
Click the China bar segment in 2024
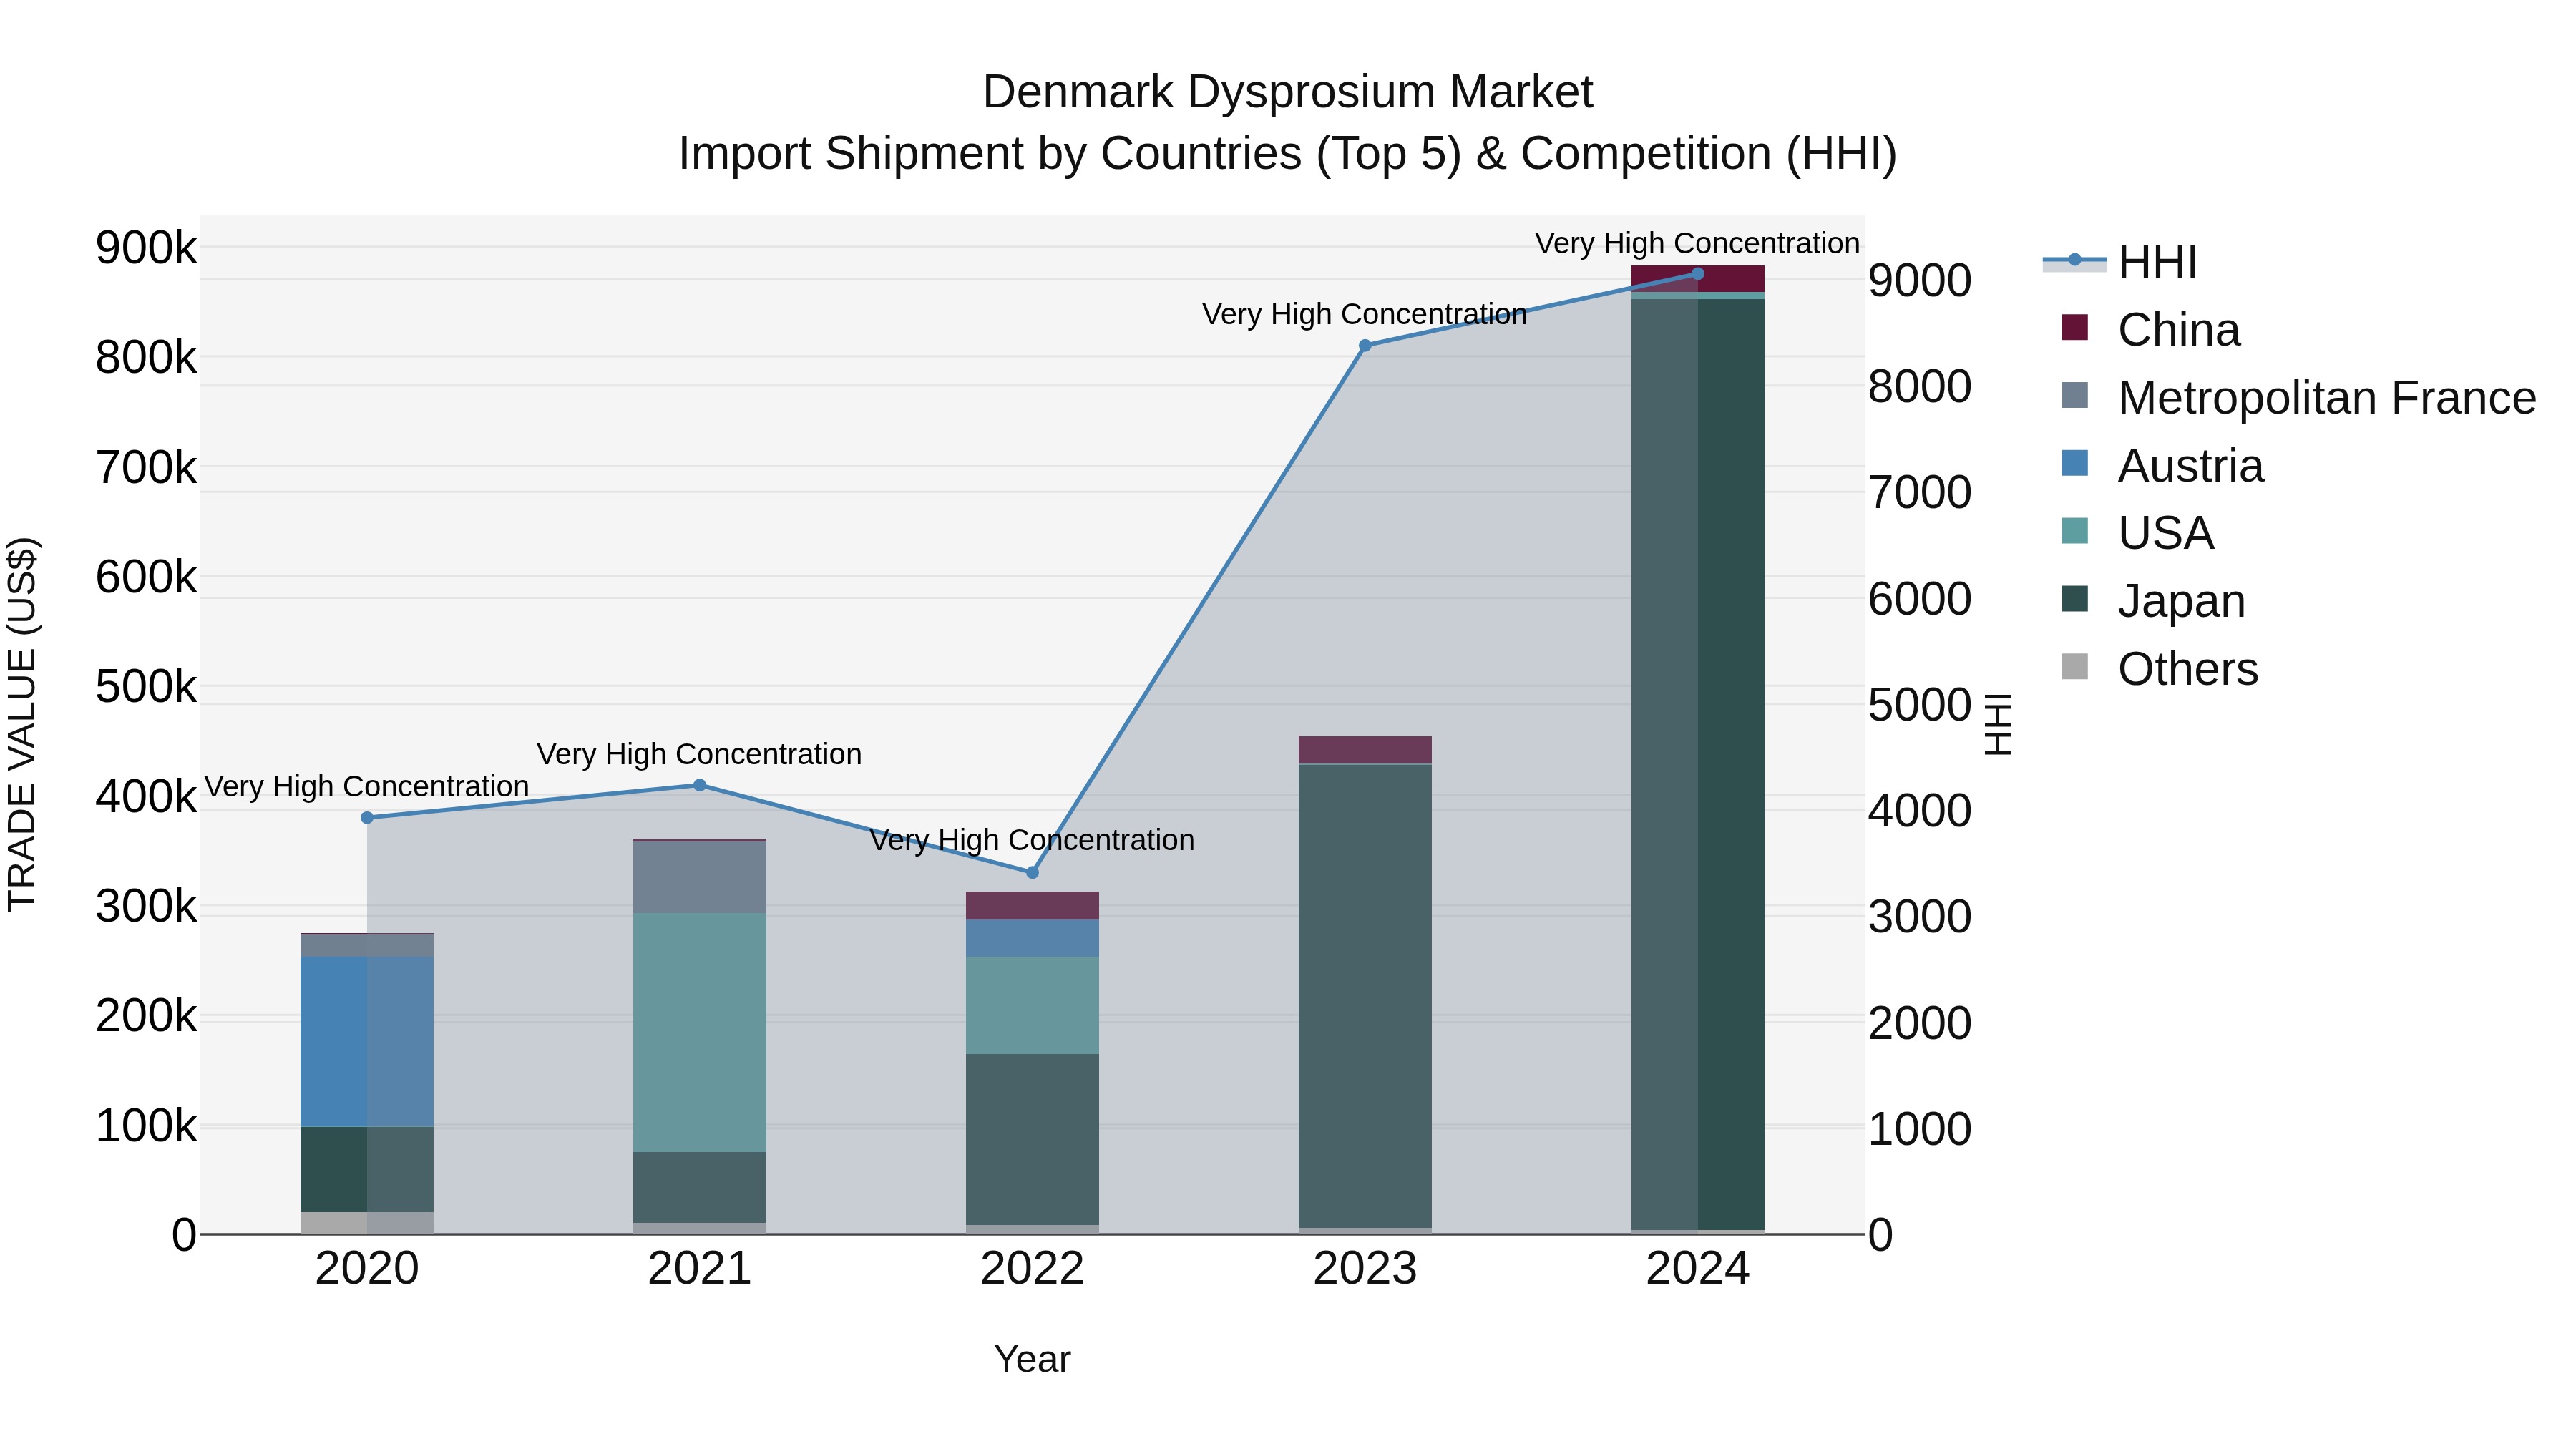1698,279
